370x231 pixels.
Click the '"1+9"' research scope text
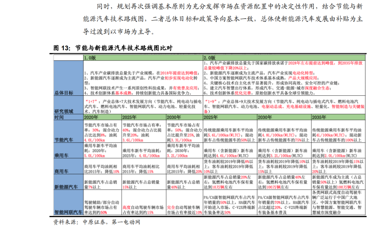211,101
